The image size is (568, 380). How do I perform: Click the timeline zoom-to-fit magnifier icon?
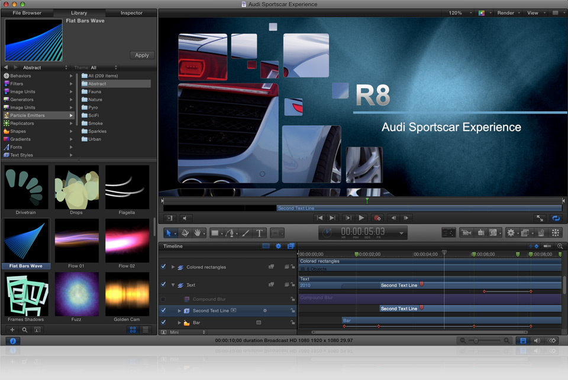pyautogui.click(x=560, y=246)
